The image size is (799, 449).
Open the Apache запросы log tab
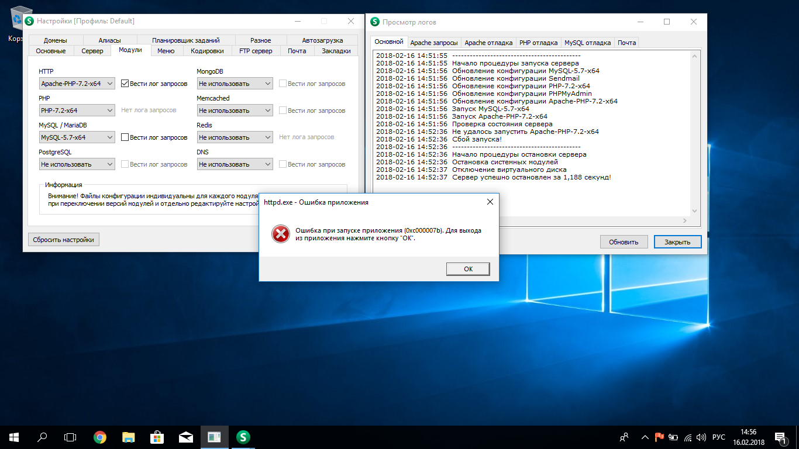[433, 43]
